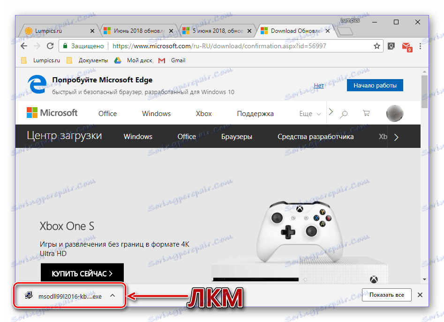Reload the current page
444x322 pixels.
tap(50, 46)
